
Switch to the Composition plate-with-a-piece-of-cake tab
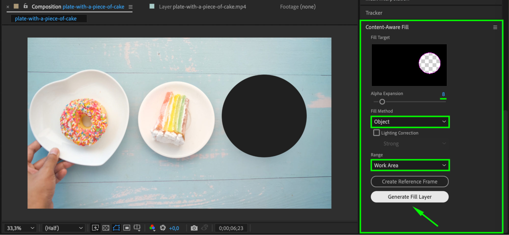click(x=78, y=7)
